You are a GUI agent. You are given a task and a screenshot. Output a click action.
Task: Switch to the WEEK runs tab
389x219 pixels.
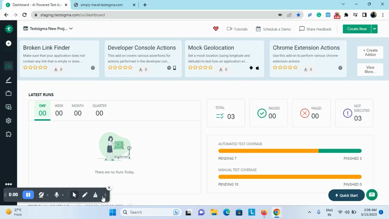(59, 110)
